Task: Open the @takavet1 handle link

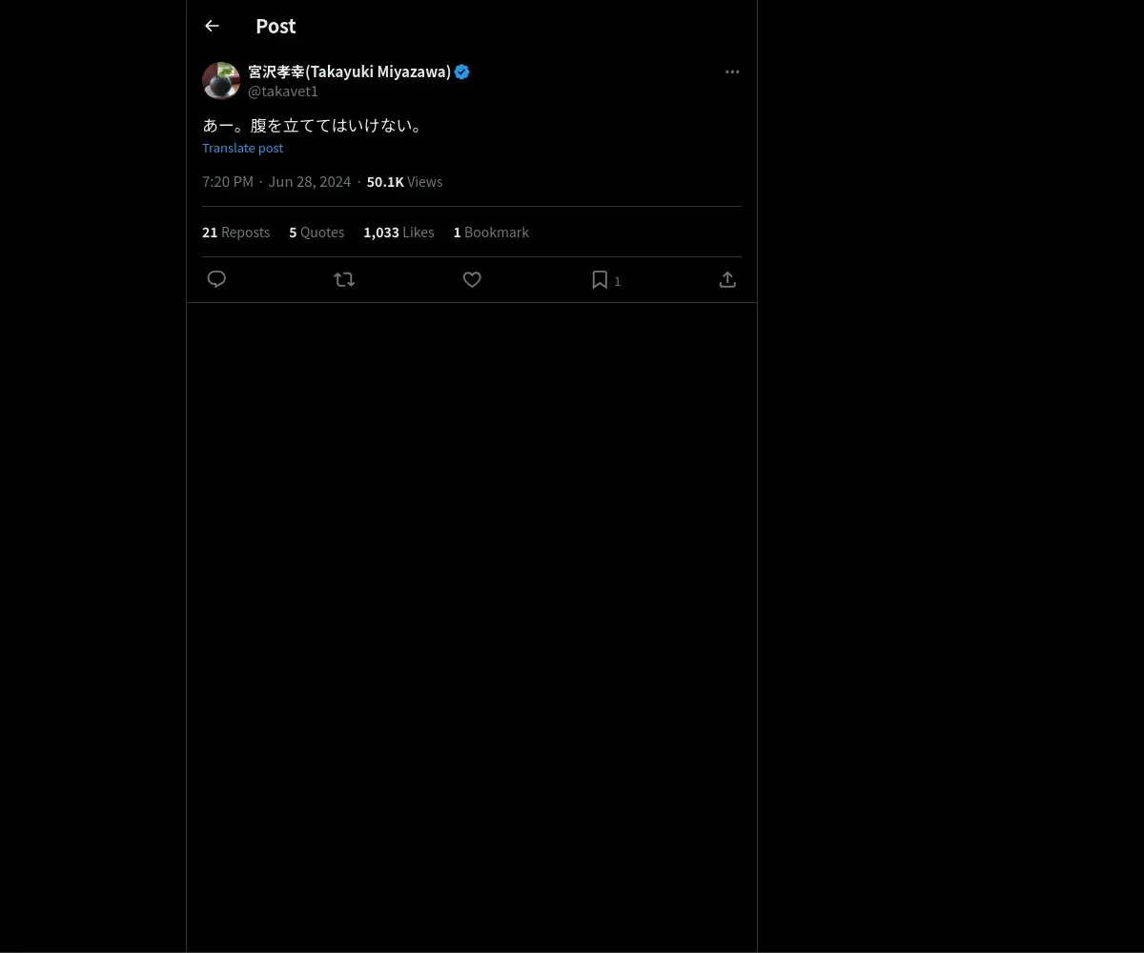Action: 283,91
